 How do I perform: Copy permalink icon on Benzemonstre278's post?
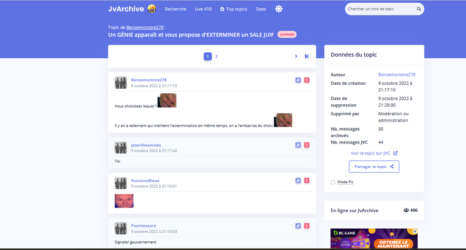(x=298, y=80)
